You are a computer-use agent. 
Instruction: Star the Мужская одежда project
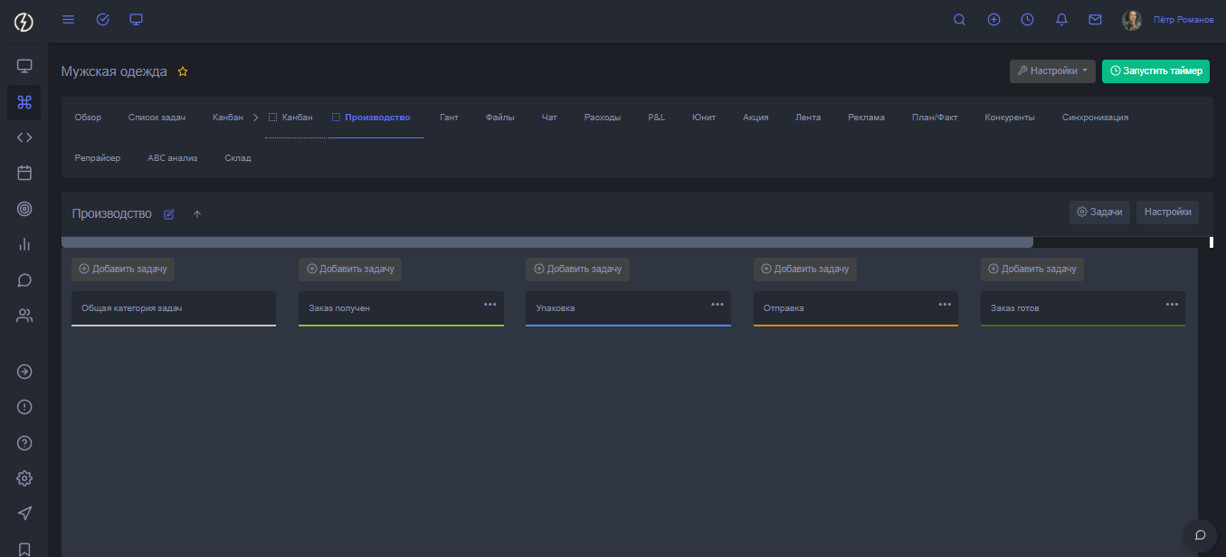click(x=183, y=71)
